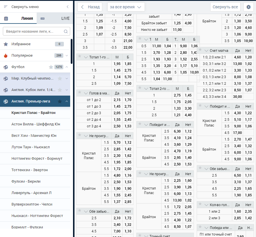This screenshot has height=237, width=256.
Task: Favorite the Тотал 1-го market star
Action: click(80, 56)
